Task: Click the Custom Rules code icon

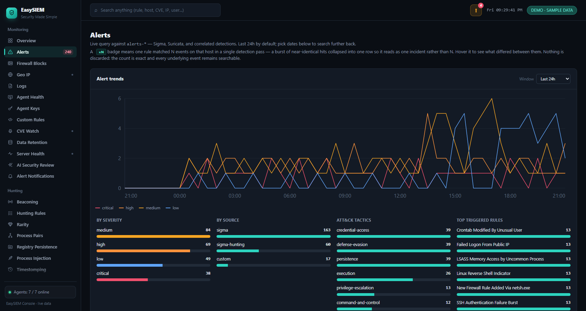Action: tap(10, 120)
